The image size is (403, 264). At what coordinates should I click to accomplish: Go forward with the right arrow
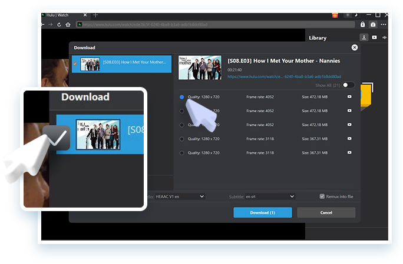[x=51, y=25]
